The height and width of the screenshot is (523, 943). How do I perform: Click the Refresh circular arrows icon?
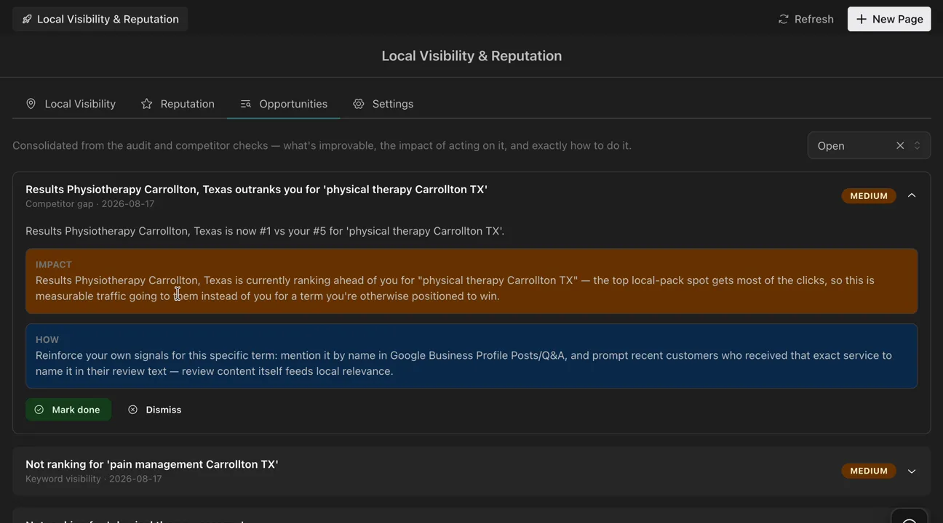click(783, 19)
